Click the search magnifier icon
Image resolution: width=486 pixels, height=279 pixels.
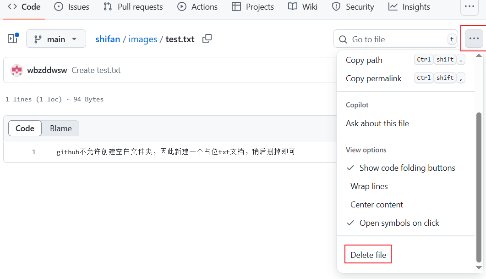pyautogui.click(x=343, y=39)
